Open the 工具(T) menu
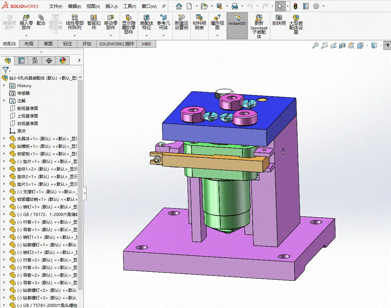 [129, 6]
